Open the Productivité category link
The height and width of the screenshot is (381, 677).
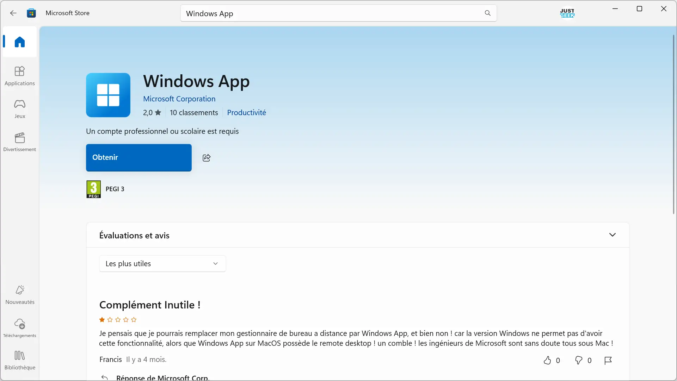pos(246,113)
